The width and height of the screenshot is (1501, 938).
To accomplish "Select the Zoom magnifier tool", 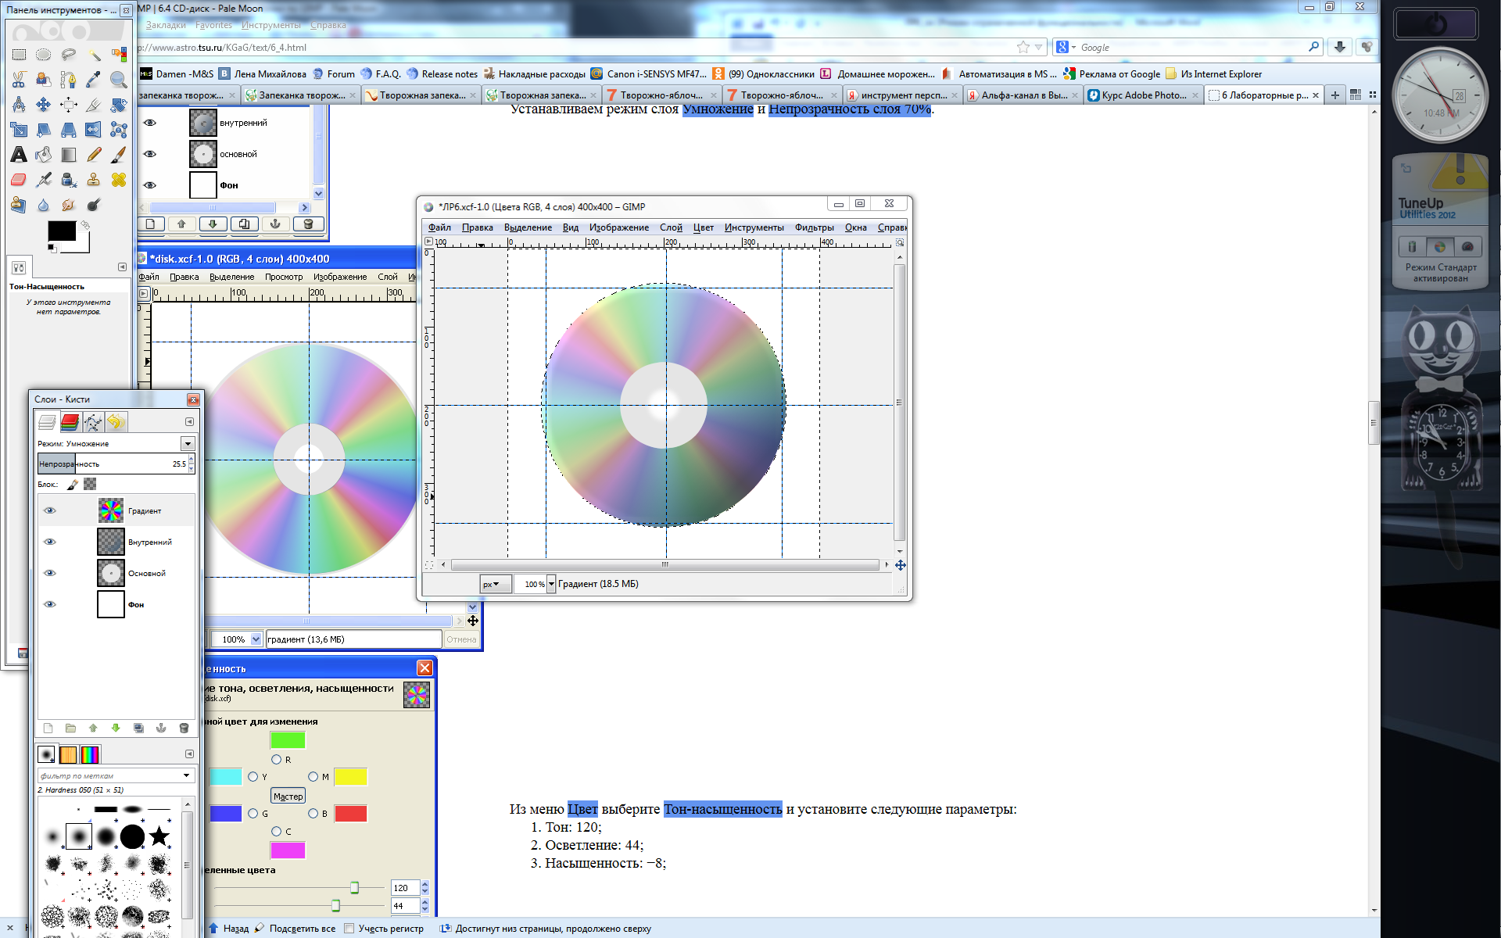I will tap(119, 80).
